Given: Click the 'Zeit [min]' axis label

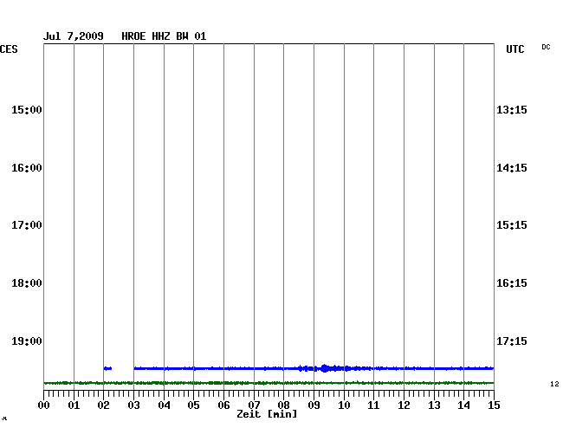Looking at the screenshot, I should tap(267, 414).
